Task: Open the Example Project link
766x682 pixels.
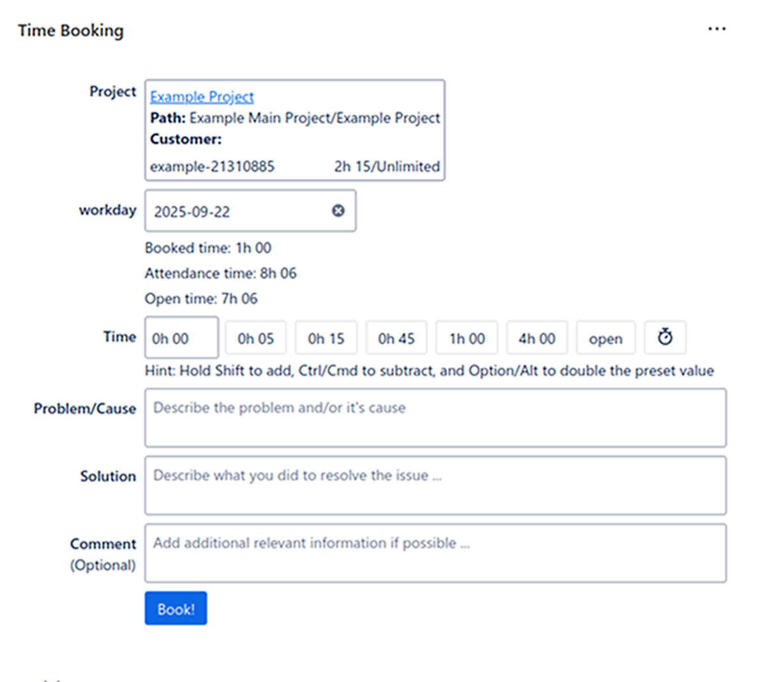Action: (202, 96)
